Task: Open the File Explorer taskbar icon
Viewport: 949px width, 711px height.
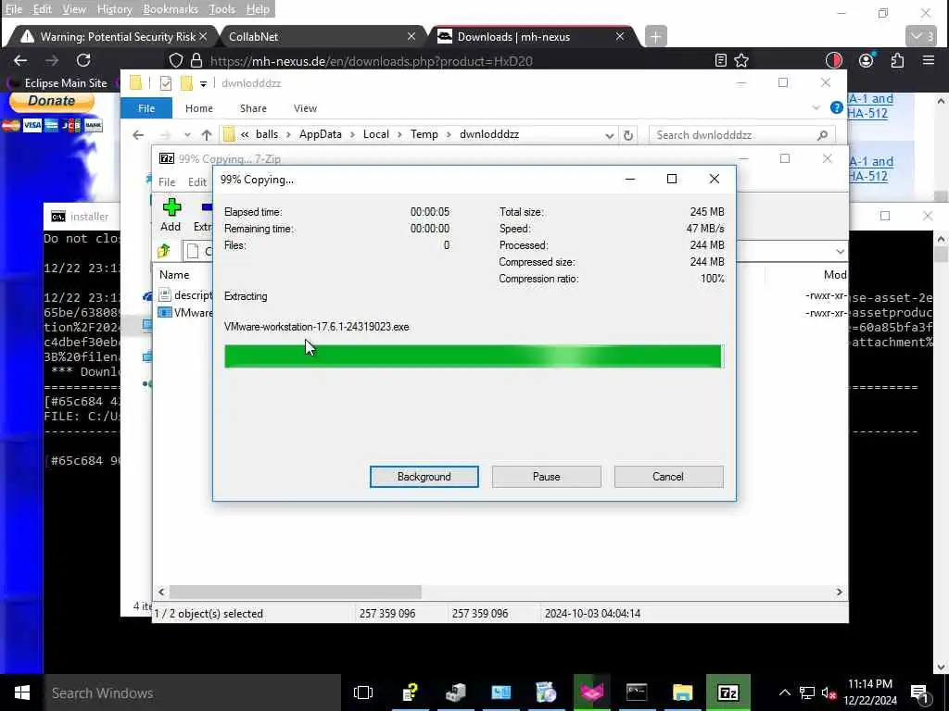Action: pyautogui.click(x=683, y=692)
